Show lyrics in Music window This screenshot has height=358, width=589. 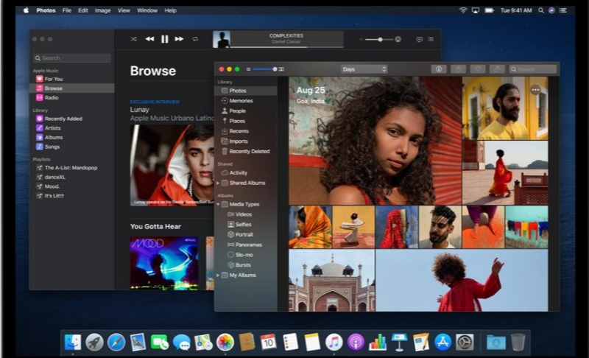(419, 40)
